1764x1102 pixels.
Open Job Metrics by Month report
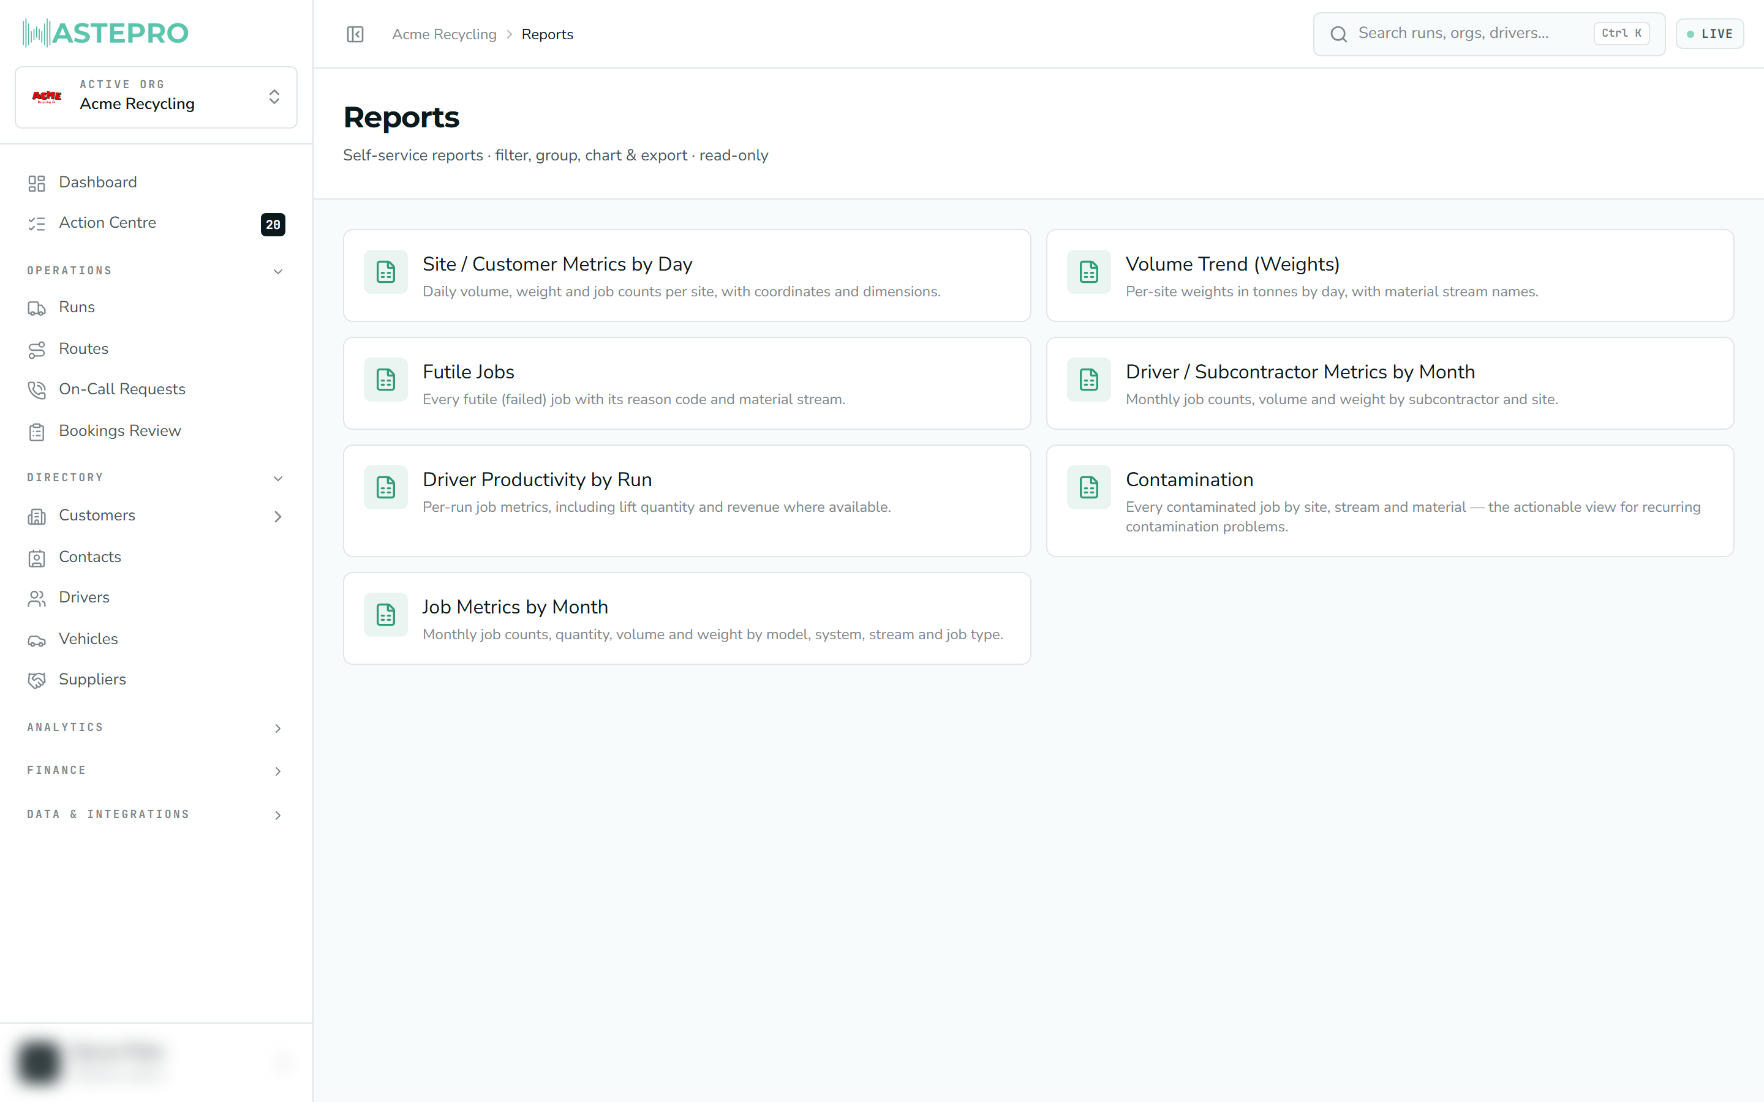coord(687,618)
